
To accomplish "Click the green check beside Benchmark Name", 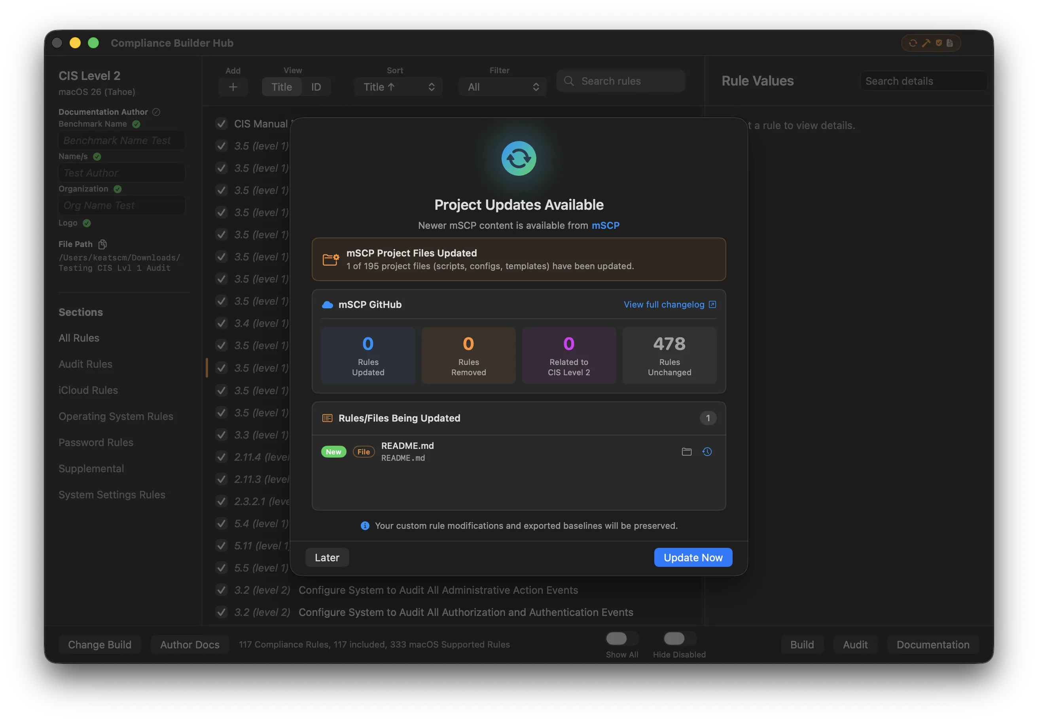I will click(136, 124).
